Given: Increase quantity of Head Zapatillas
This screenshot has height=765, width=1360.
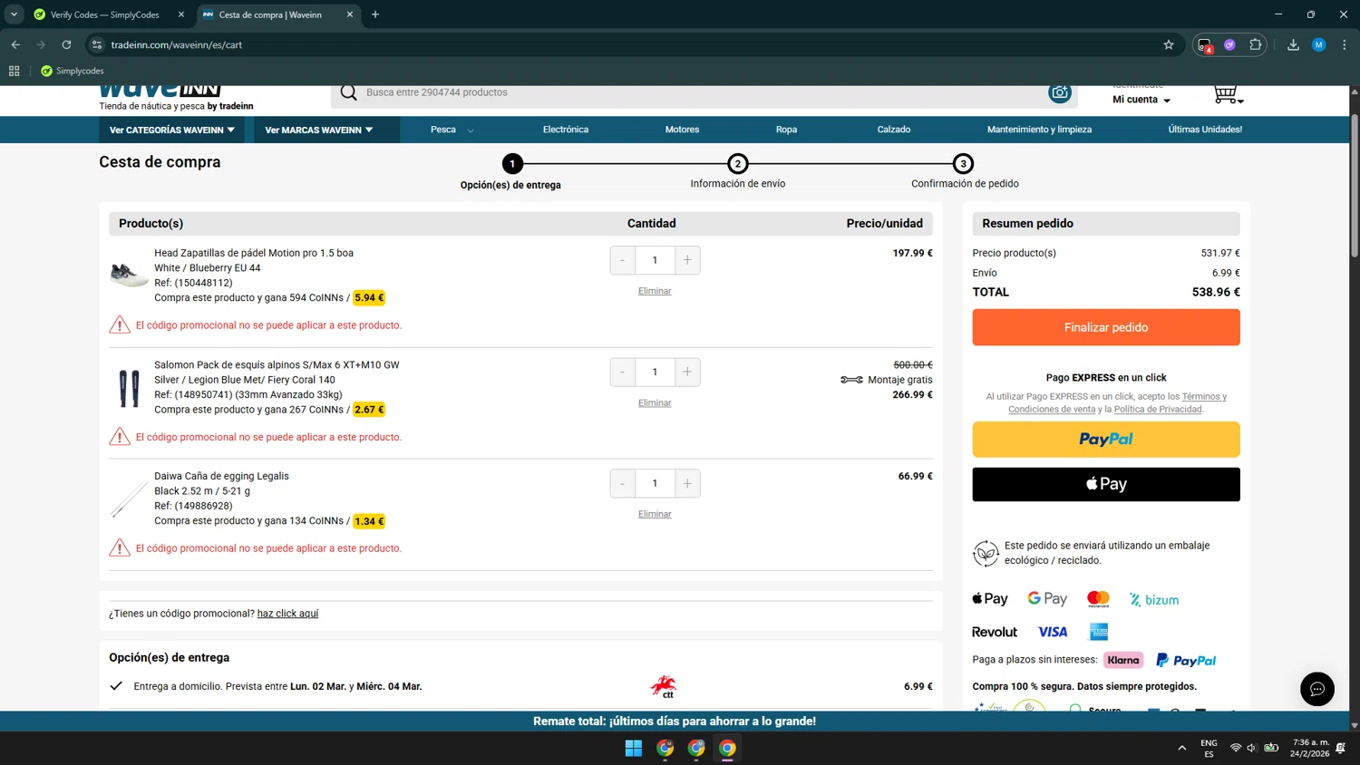Looking at the screenshot, I should click(687, 260).
